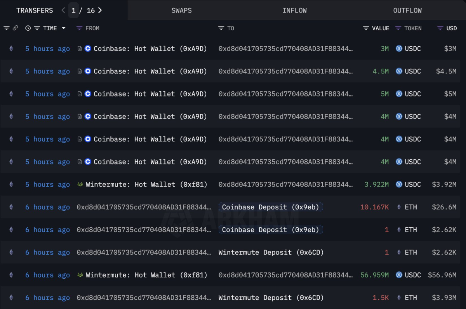Toggle the TIME sort arrow
Image resolution: width=466 pixels, height=309 pixels.
click(x=64, y=28)
